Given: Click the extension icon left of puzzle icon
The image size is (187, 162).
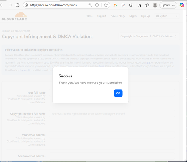Looking at the screenshot, I should coord(123,5).
